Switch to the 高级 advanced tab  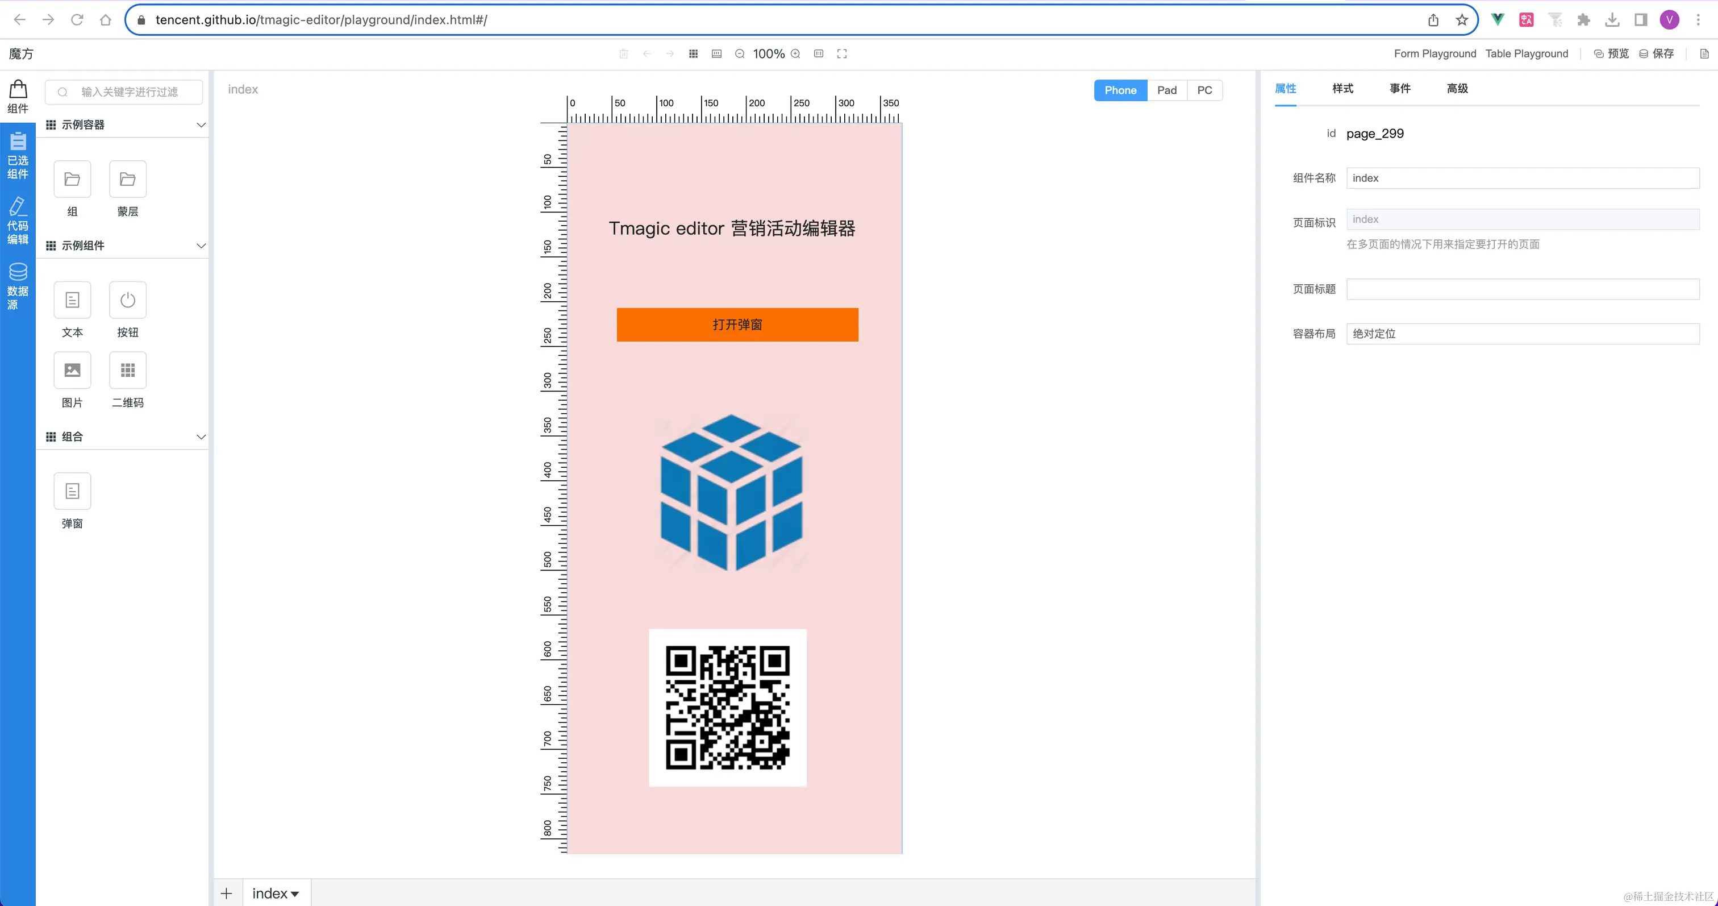point(1457,89)
